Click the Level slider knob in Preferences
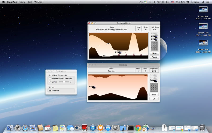 tap(64, 82)
